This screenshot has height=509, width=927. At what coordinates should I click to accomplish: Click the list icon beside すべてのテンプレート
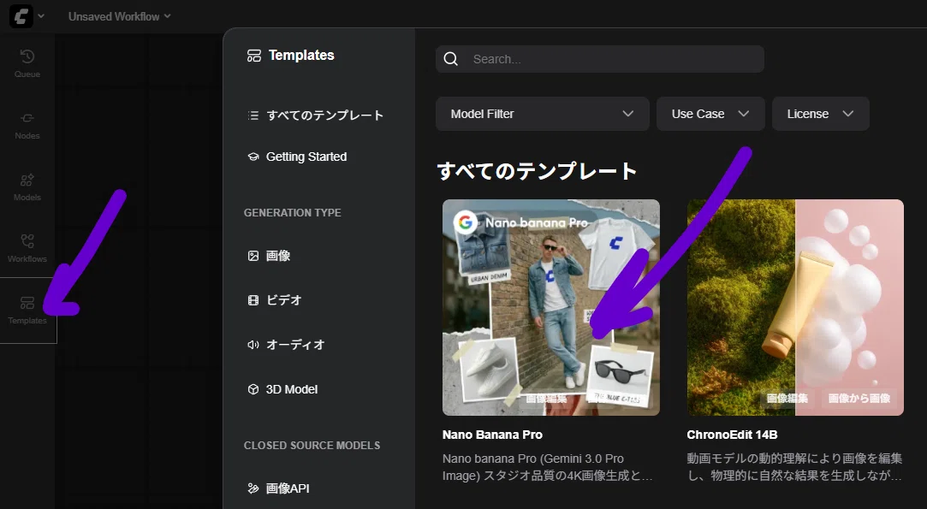coord(253,115)
